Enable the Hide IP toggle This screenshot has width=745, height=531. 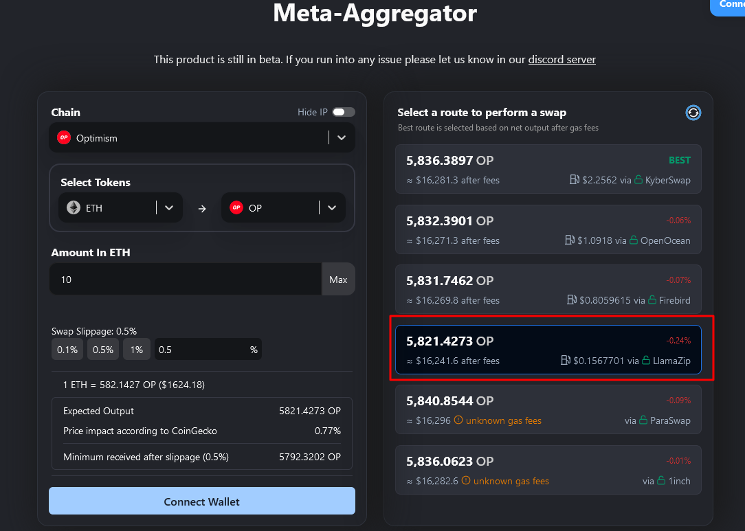344,111
